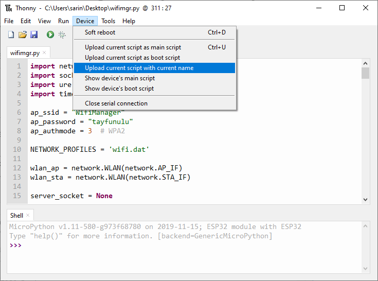The image size is (378, 281).
Task: Click Shell scrollbar down arrow
Action: pyautogui.click(x=366, y=269)
